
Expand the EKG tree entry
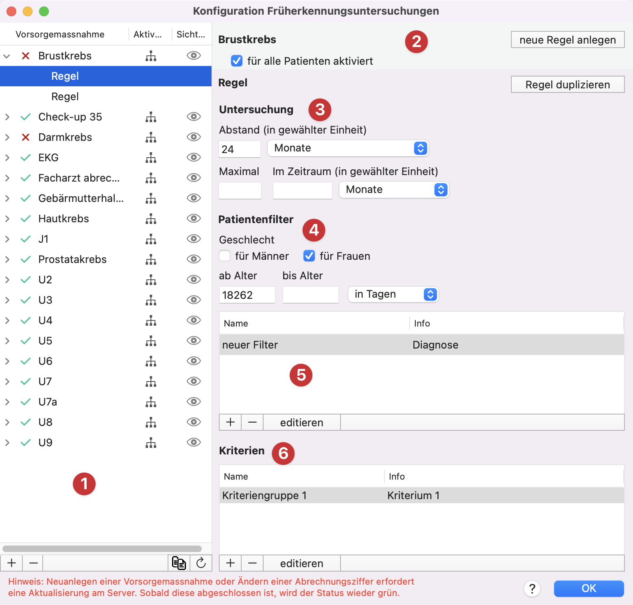pyautogui.click(x=7, y=158)
